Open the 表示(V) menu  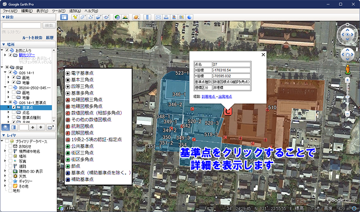click(42, 11)
